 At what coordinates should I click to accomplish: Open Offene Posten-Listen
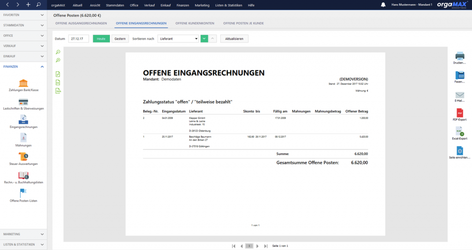tap(24, 196)
